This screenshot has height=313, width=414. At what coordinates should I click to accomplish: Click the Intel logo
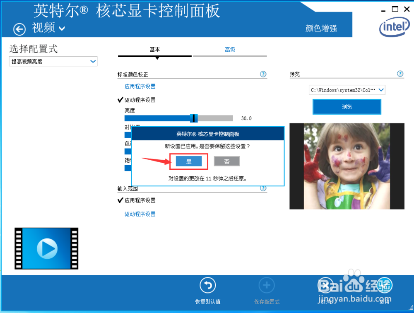click(395, 27)
